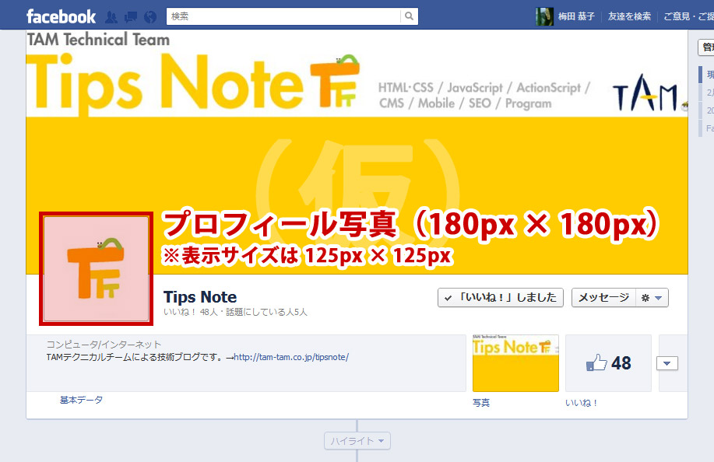Open the 基本データ link
Image resolution: width=714 pixels, height=462 pixels.
[82, 400]
